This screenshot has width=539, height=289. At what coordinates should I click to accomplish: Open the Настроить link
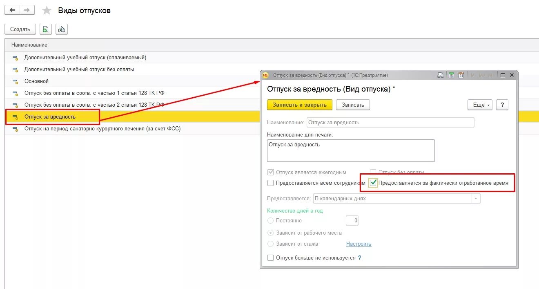point(359,244)
